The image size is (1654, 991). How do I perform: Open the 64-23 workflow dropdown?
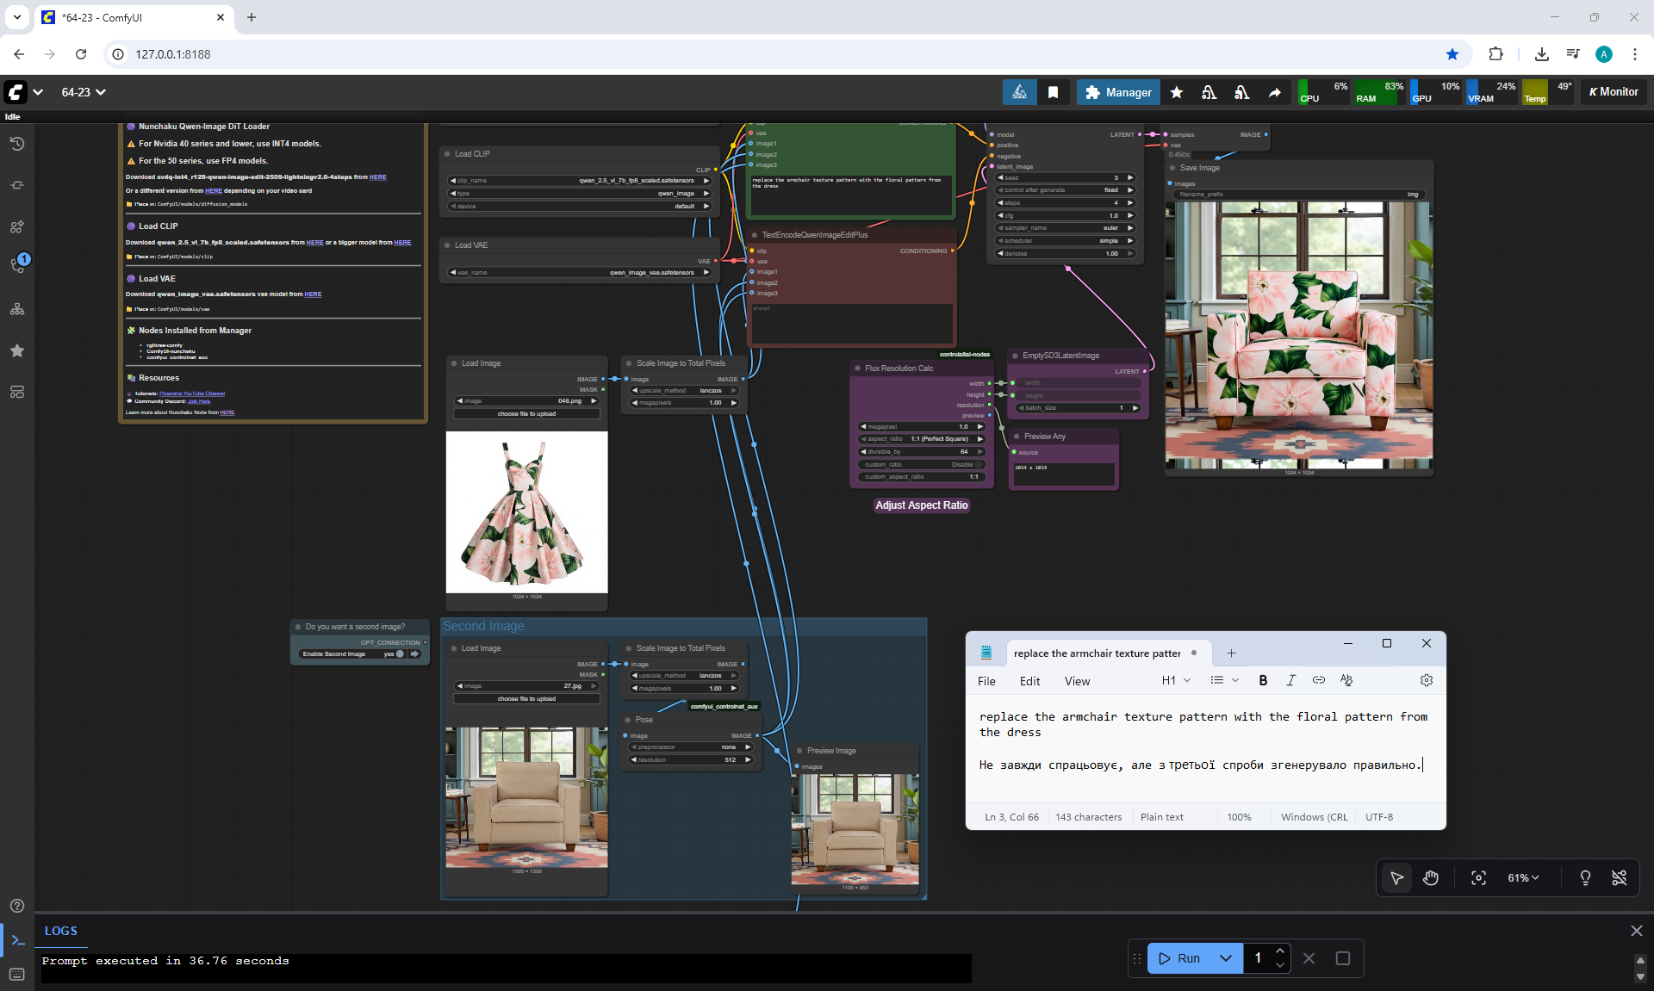pos(84,92)
